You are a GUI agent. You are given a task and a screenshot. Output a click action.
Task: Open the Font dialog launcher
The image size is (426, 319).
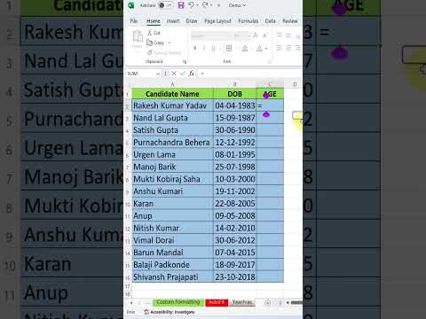(270, 62)
